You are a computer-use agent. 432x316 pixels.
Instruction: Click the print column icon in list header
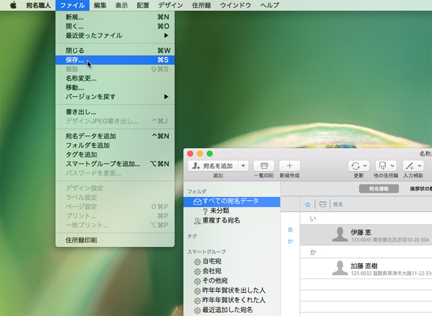322,204
